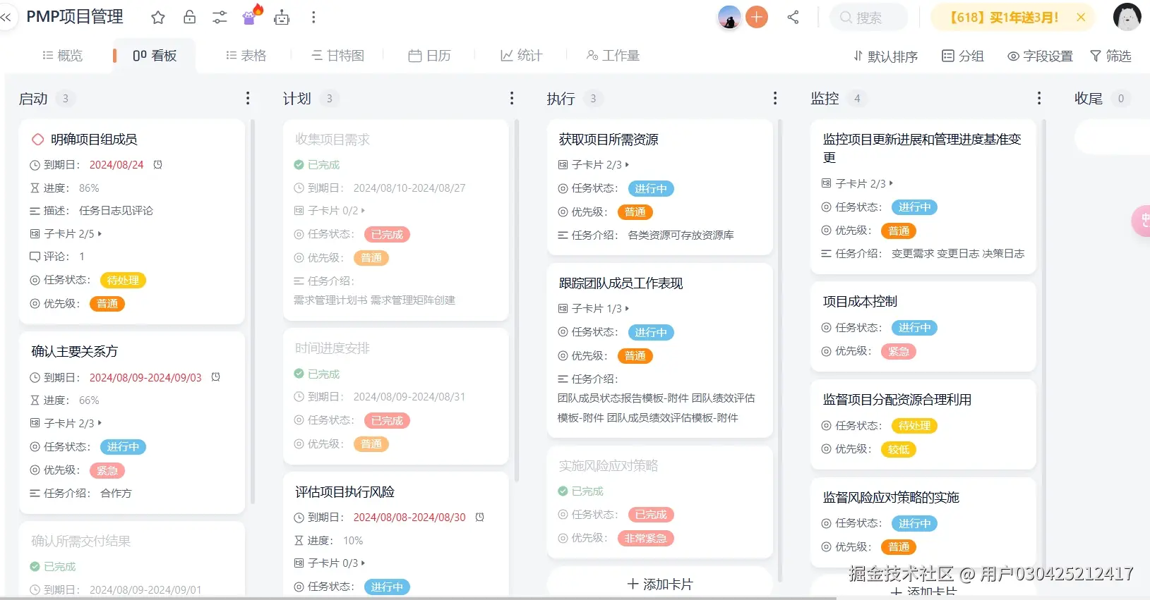Open the project more options menu
Image resolution: width=1150 pixels, height=600 pixels.
(313, 18)
